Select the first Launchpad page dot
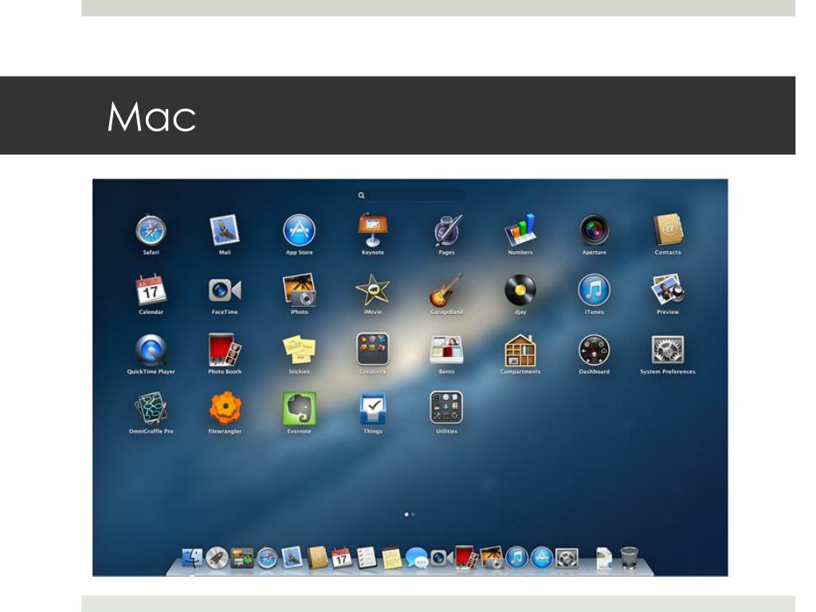Image resolution: width=816 pixels, height=612 pixels. [x=406, y=514]
